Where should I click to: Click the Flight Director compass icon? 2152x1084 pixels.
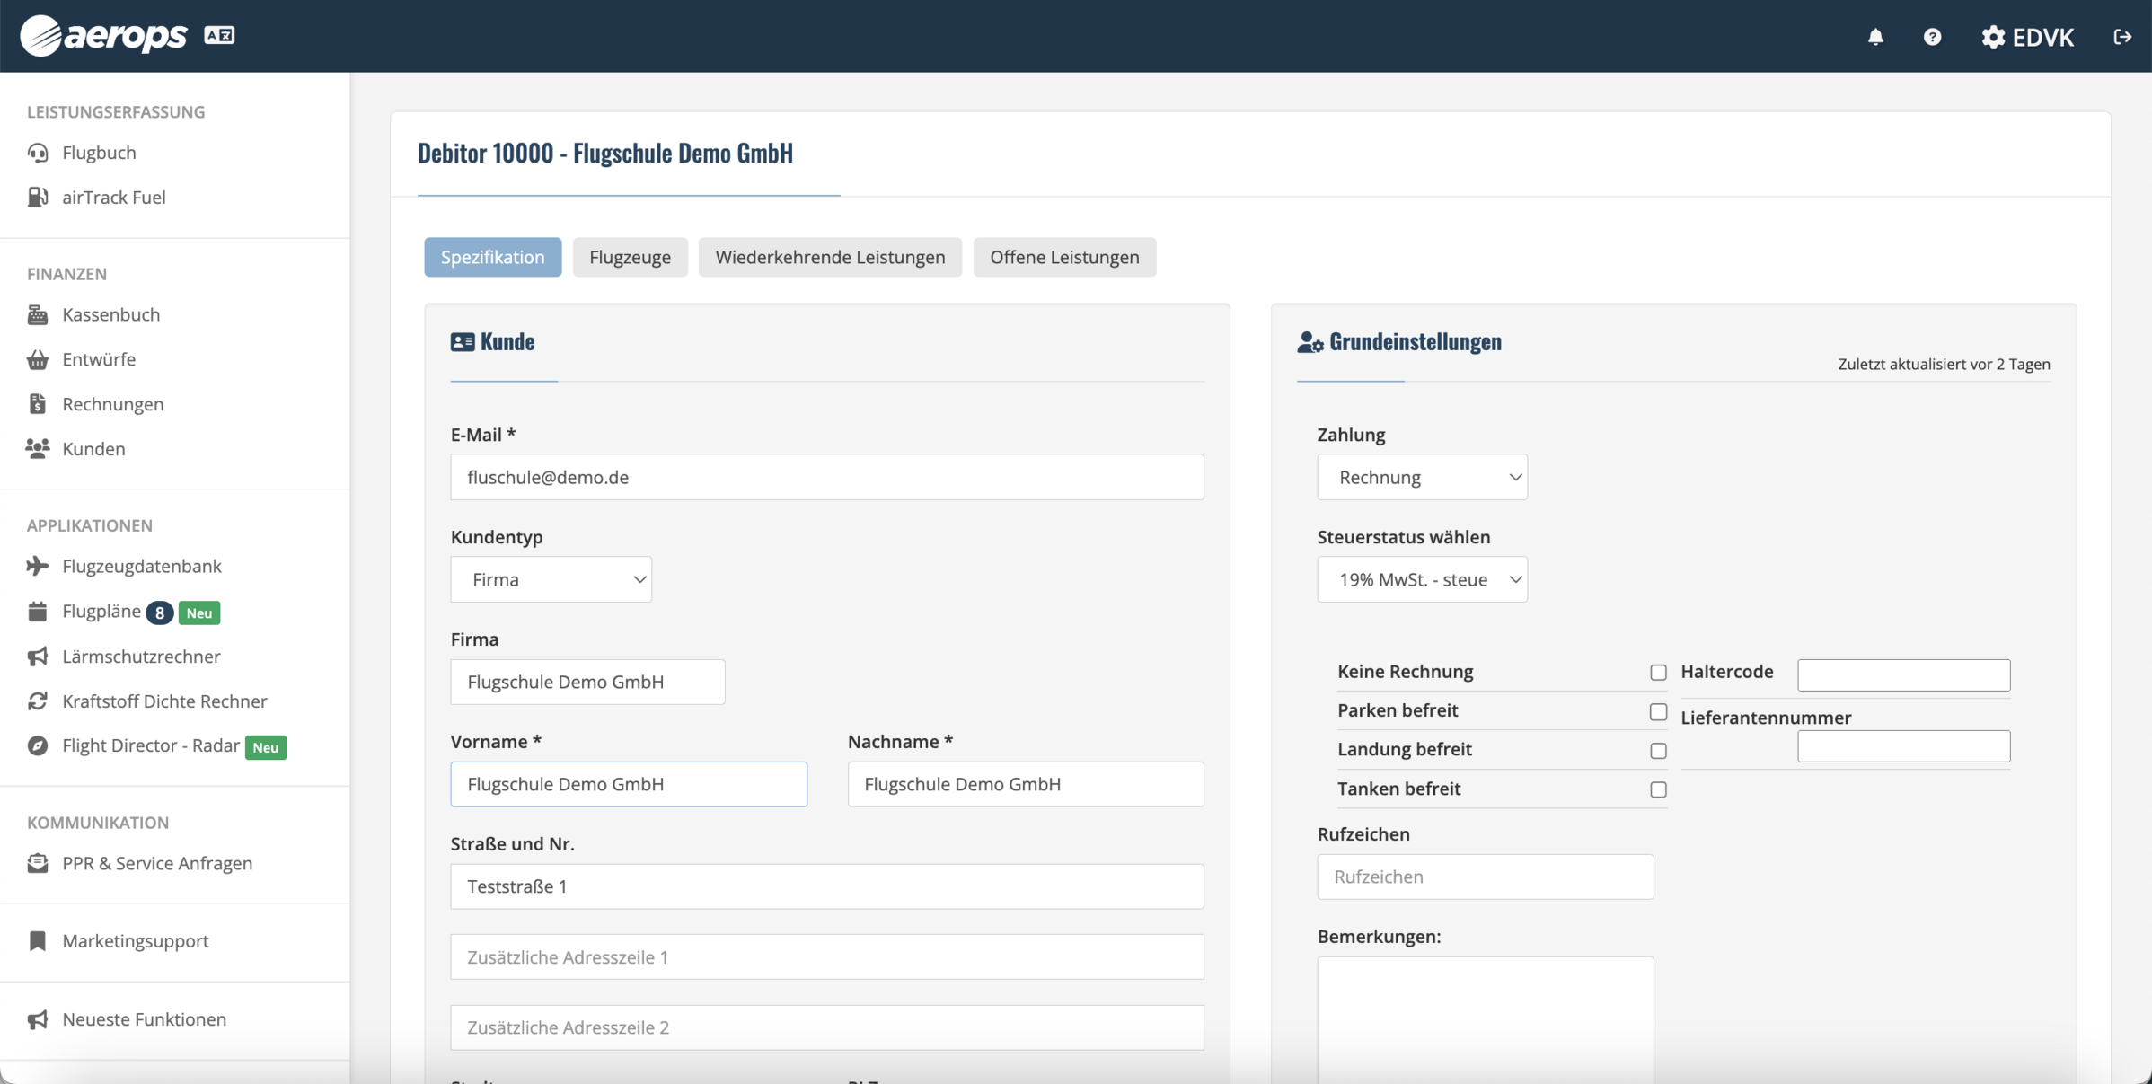click(38, 745)
